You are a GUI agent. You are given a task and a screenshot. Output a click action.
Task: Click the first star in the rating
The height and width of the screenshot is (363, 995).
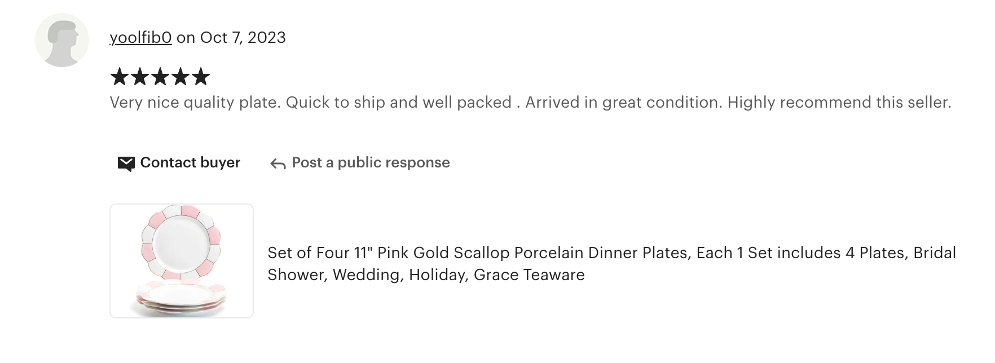(120, 77)
